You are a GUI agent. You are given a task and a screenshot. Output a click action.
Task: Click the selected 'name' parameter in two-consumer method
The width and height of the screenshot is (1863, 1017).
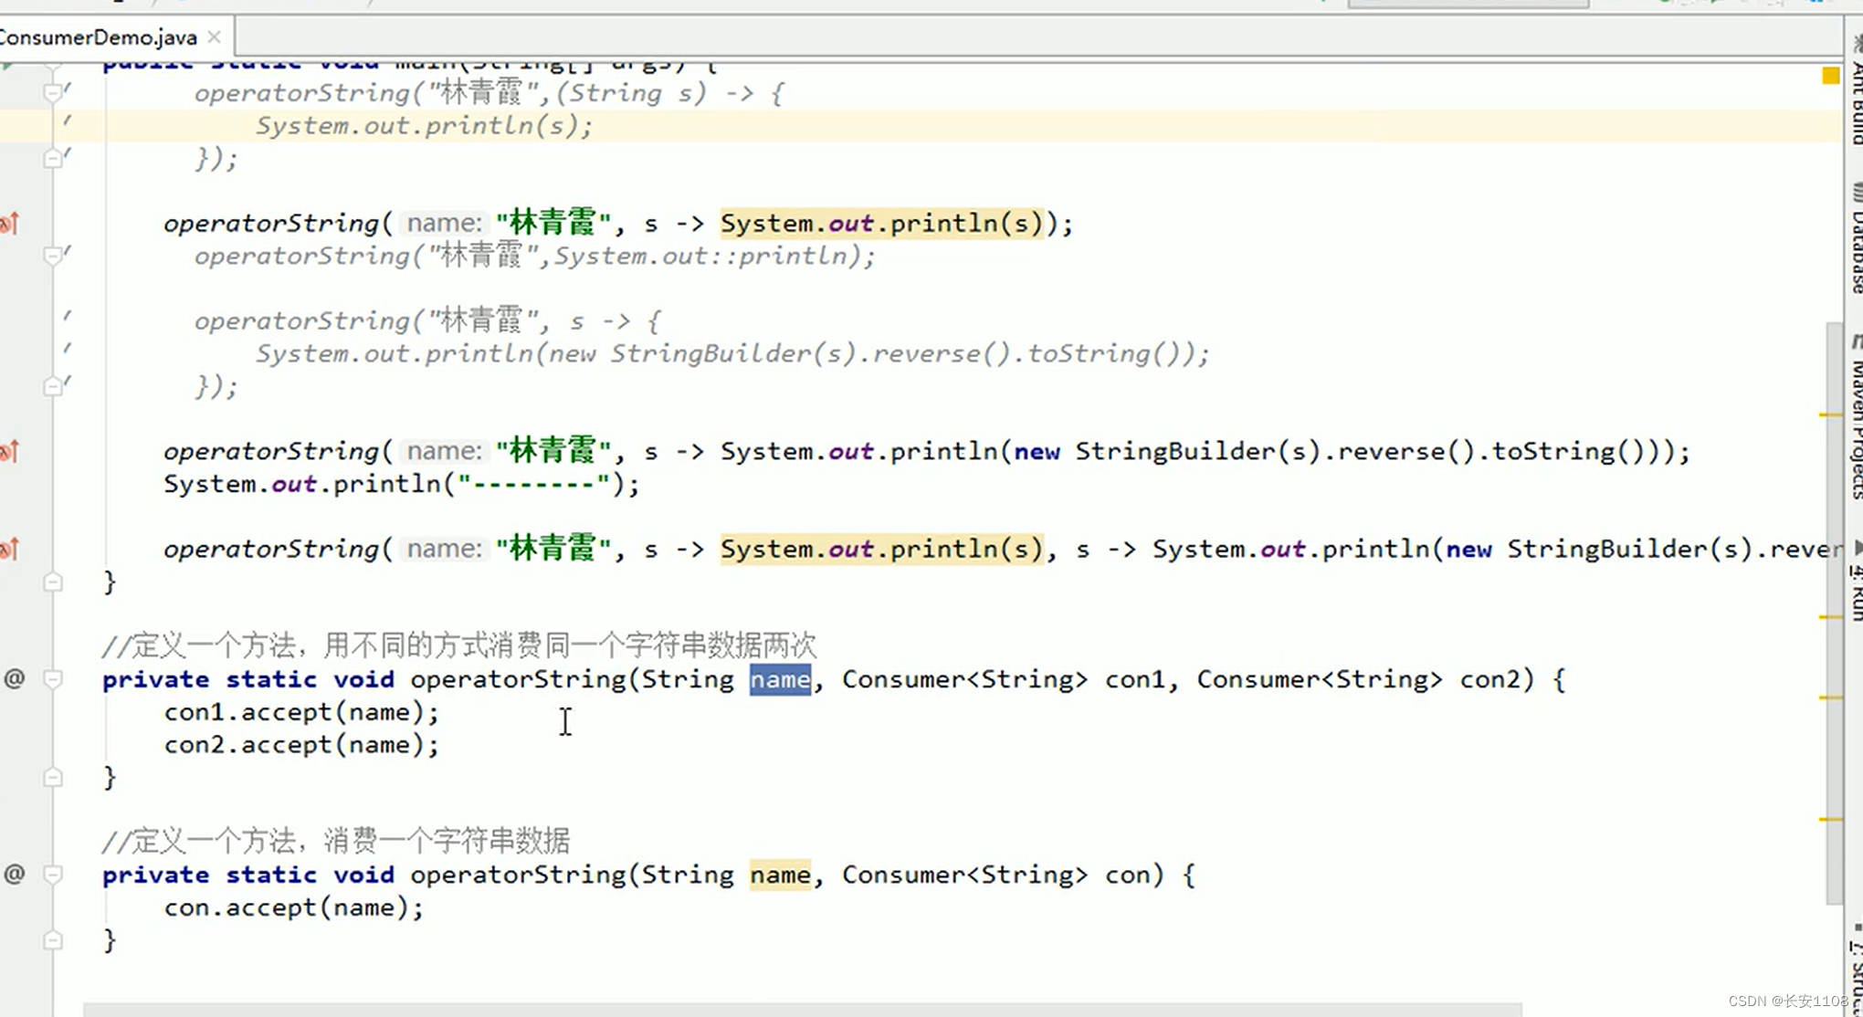point(780,679)
